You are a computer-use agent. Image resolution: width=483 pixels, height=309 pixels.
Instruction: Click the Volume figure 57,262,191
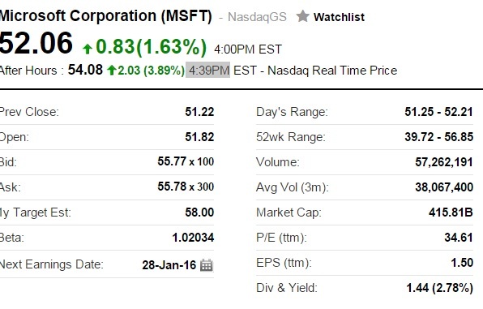click(444, 162)
